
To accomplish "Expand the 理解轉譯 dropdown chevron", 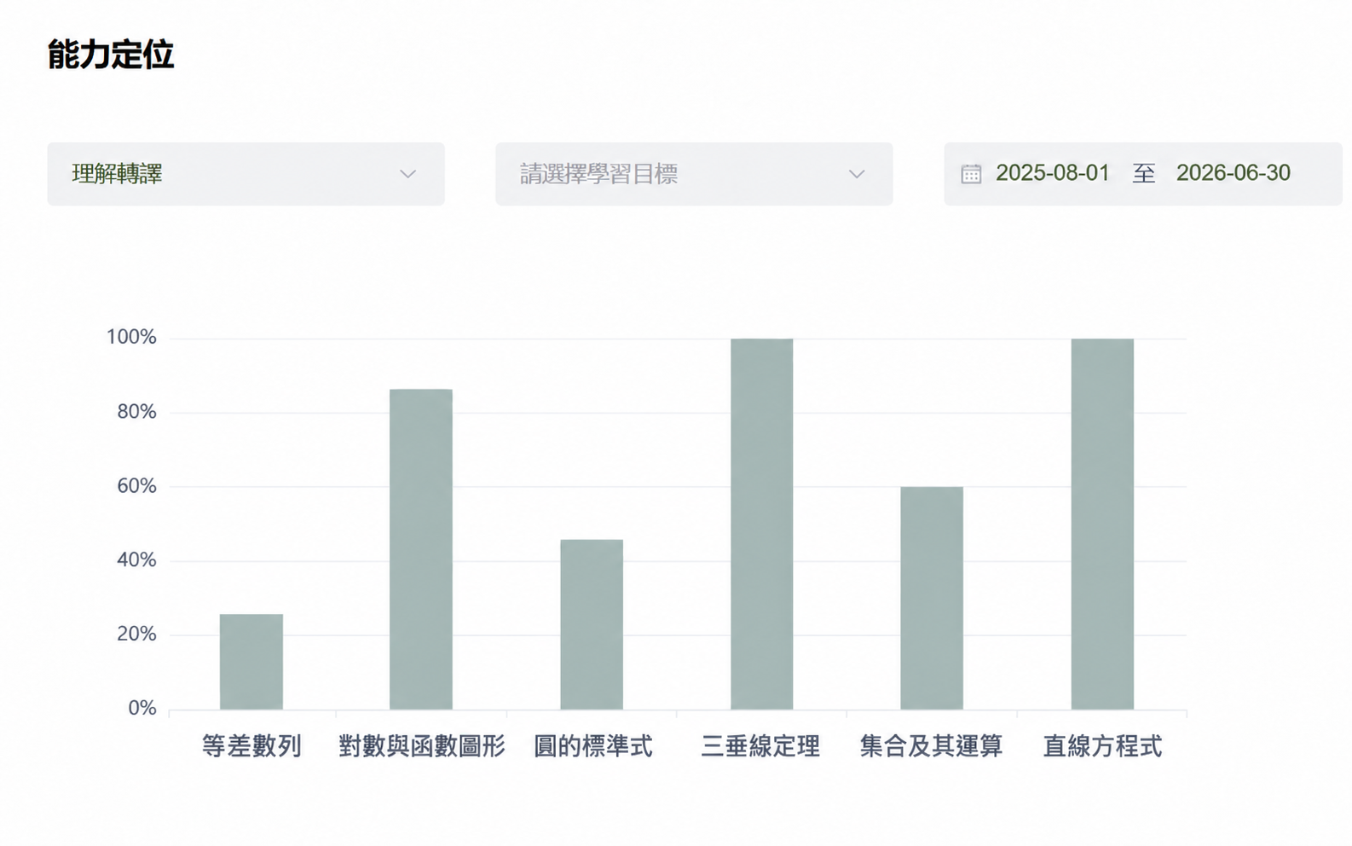I will pyautogui.click(x=408, y=174).
